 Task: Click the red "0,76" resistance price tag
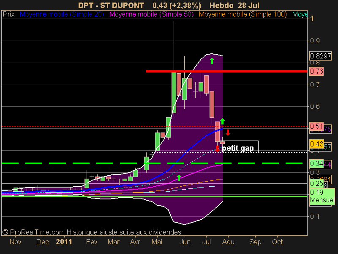pyautogui.click(x=316, y=71)
